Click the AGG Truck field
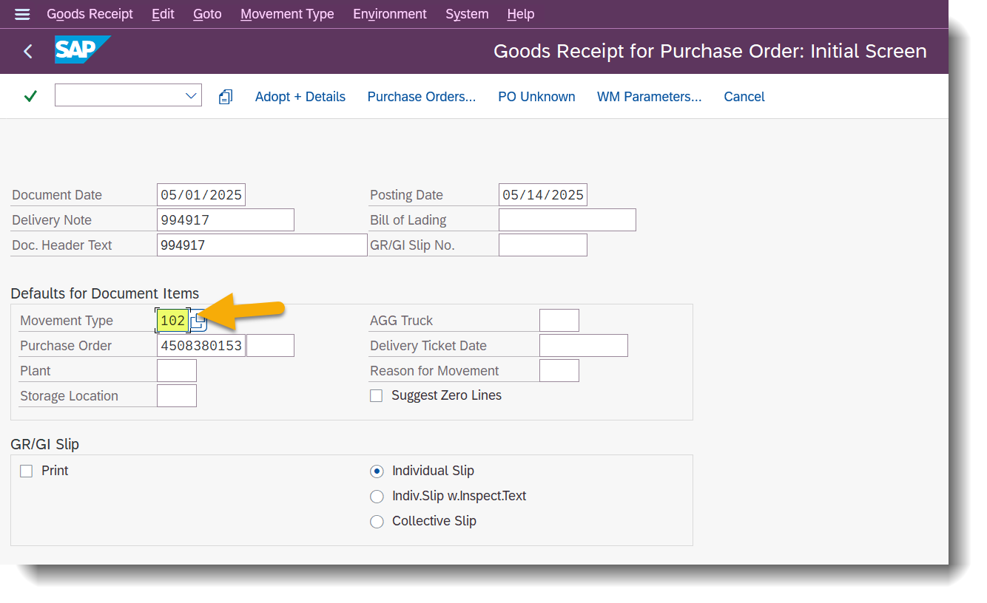The width and height of the screenshot is (987, 603). coord(559,320)
